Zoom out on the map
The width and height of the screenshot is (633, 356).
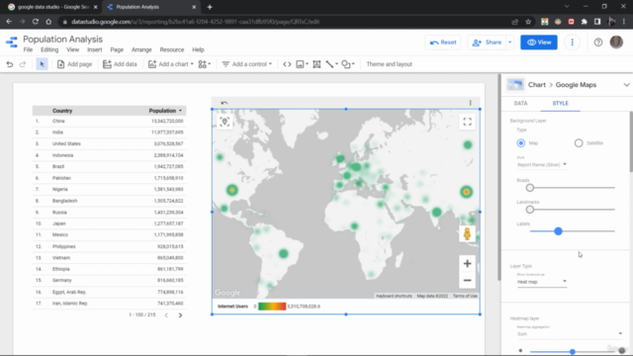tap(467, 280)
